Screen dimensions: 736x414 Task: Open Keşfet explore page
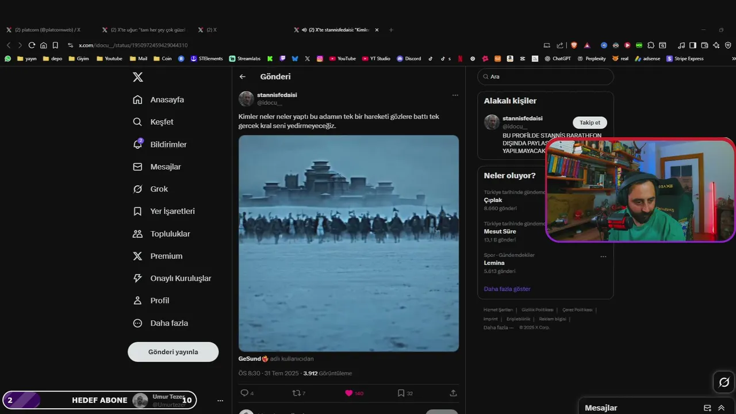[x=153, y=122]
